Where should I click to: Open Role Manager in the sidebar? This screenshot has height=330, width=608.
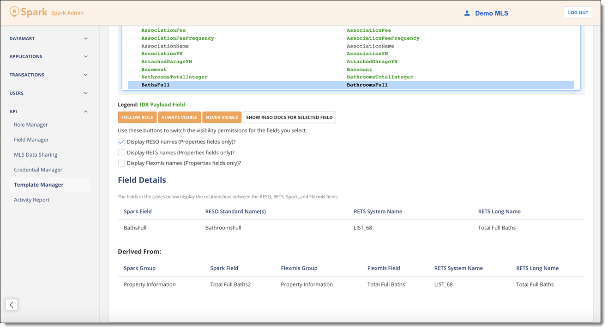click(31, 125)
